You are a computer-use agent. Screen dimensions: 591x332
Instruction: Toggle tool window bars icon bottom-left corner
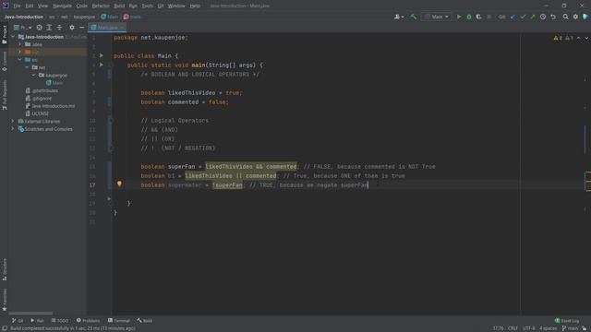pos(4,328)
